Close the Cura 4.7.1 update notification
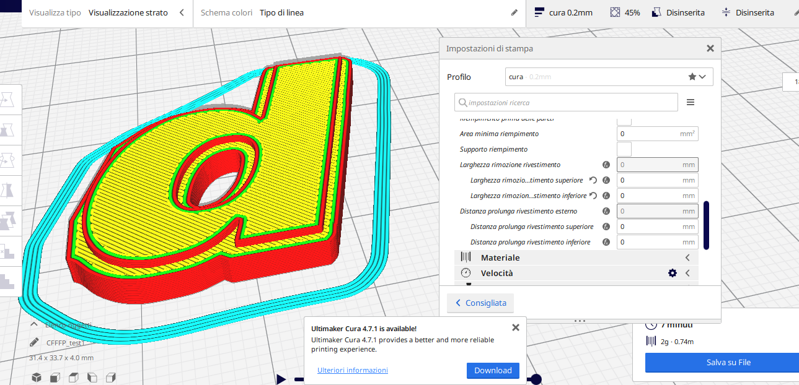The image size is (799, 385). click(x=515, y=327)
